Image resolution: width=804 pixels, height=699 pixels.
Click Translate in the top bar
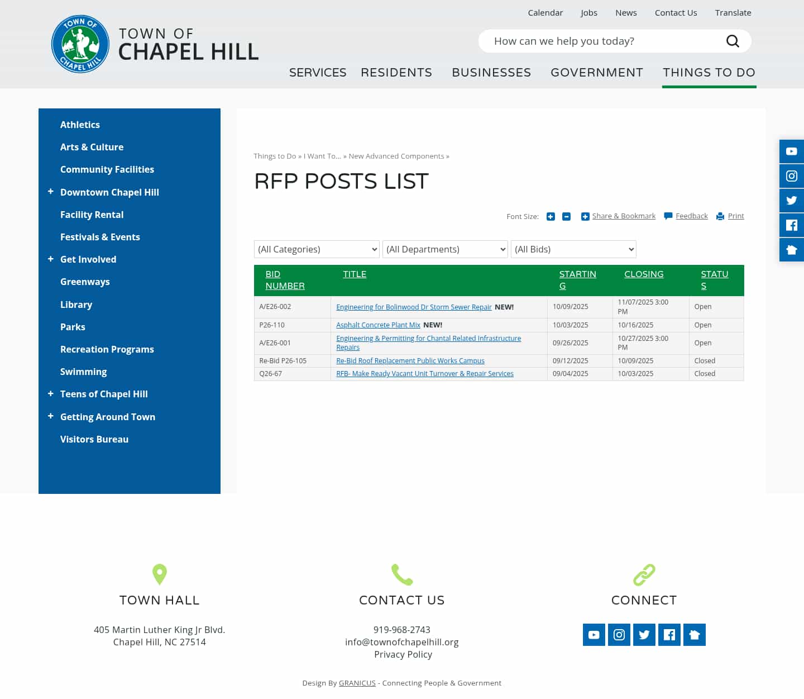point(733,13)
